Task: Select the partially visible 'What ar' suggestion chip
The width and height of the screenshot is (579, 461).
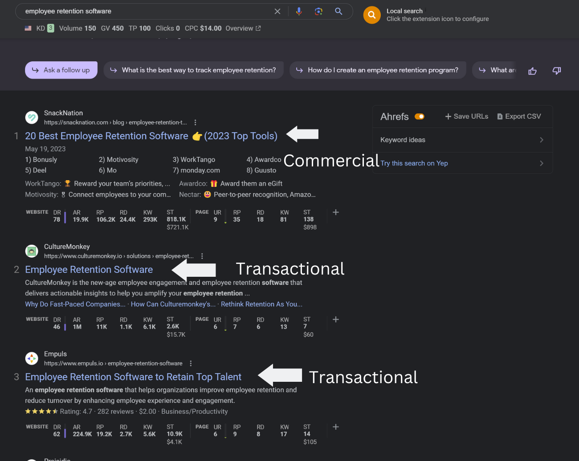Action: click(x=495, y=70)
